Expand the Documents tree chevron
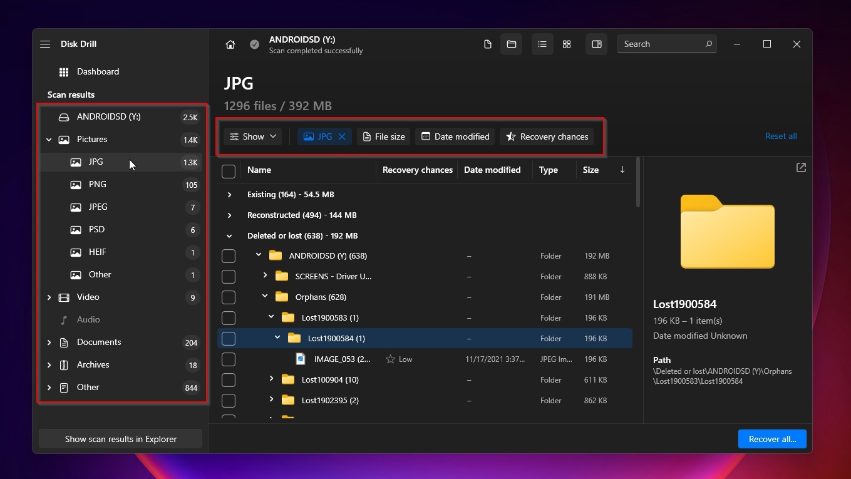The height and width of the screenshot is (479, 851). [49, 343]
